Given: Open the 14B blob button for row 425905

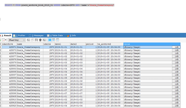Looking at the screenshot, I should [x=176, y=96].
